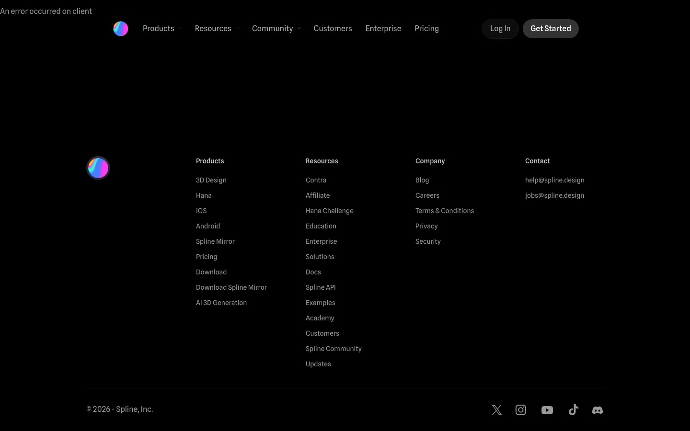Image resolution: width=690 pixels, height=431 pixels.
Task: Open Spline's Instagram icon
Action: (521, 410)
